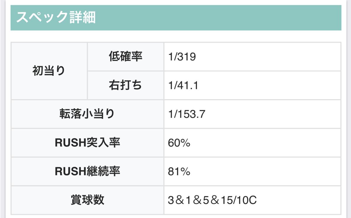Select the 81% continuation value
Screen dimensions: 351x218
click(x=179, y=172)
